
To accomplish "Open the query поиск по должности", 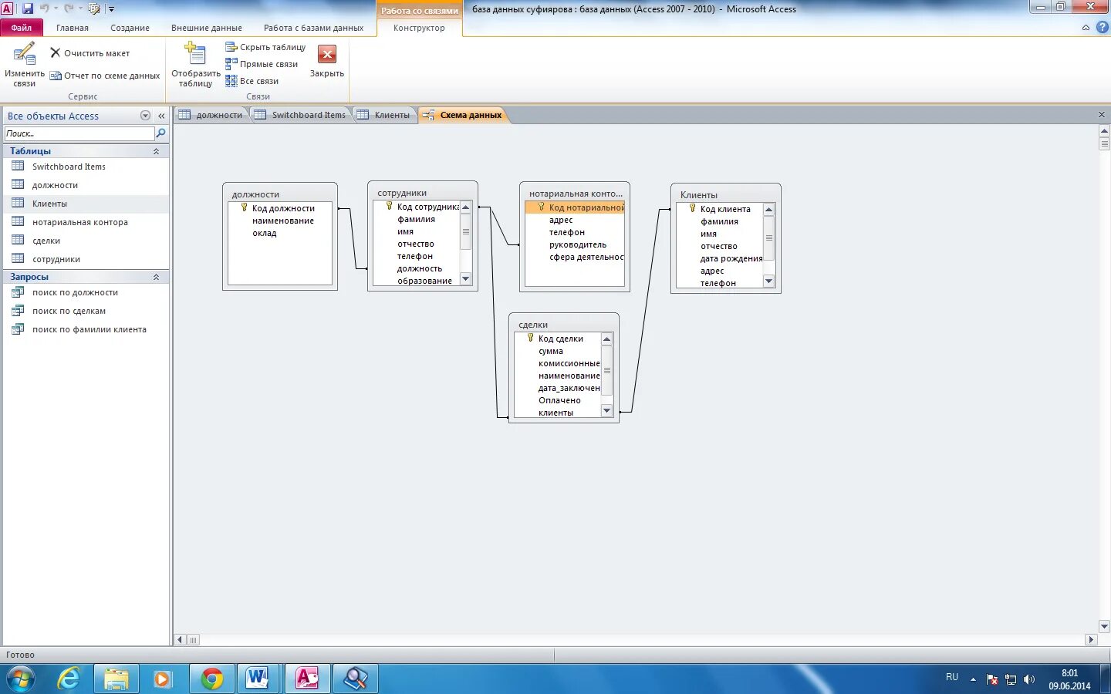I will (x=86, y=292).
